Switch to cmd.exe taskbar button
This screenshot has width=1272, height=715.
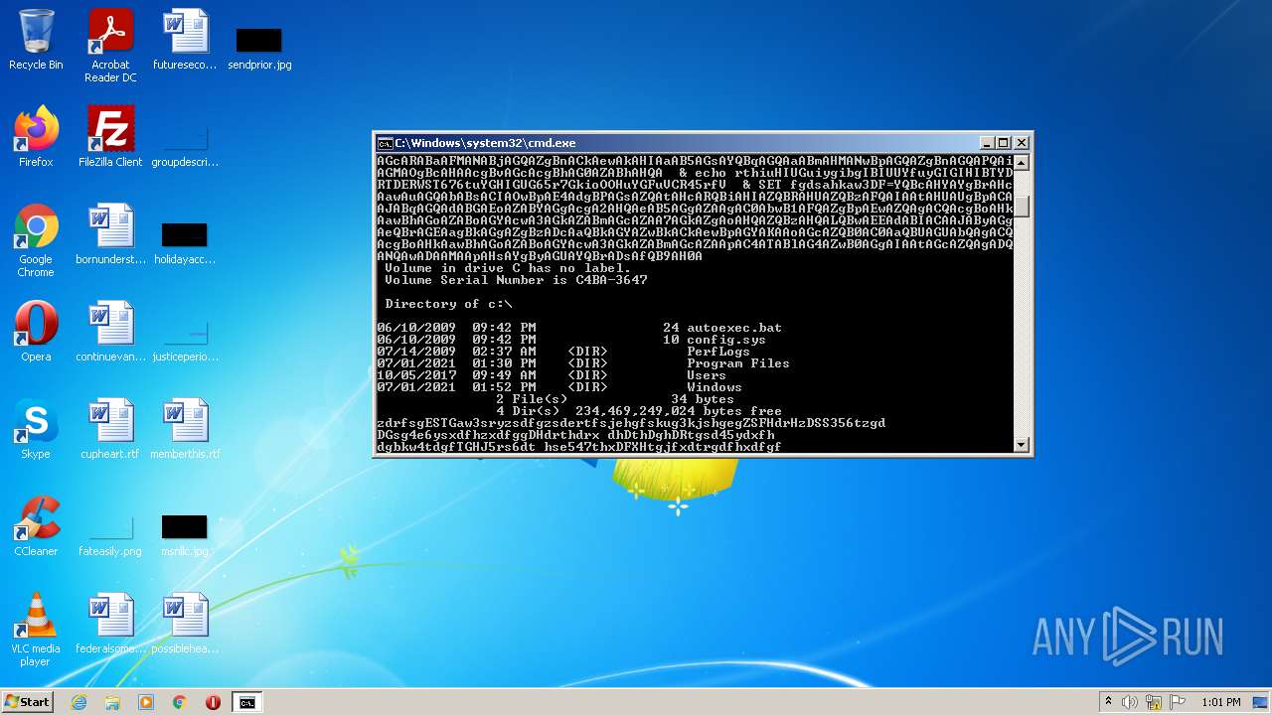point(246,702)
